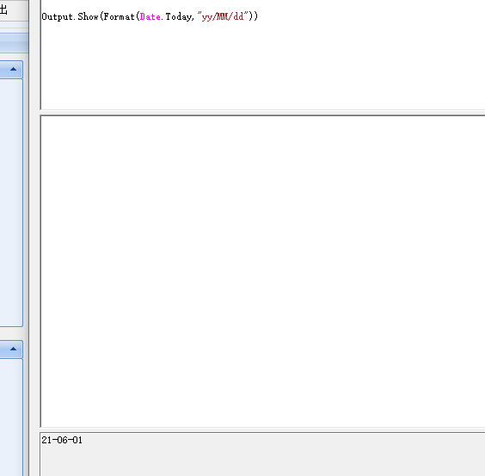Click the "21-06-01" result in output pane
Image resolution: width=485 pixels, height=476 pixels.
click(x=62, y=440)
